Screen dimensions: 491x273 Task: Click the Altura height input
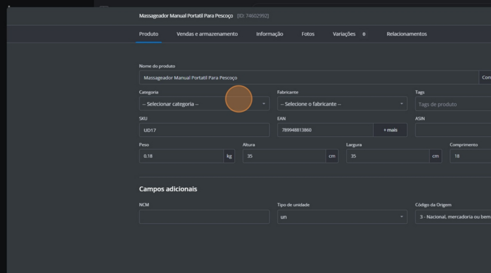coord(284,156)
